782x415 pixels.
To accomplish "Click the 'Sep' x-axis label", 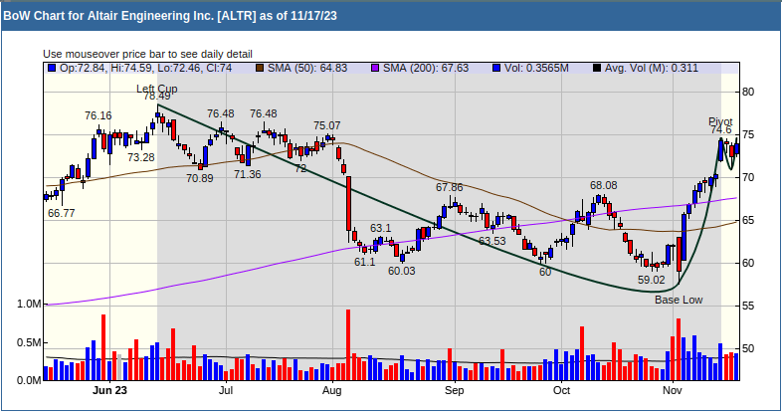I will click(455, 390).
